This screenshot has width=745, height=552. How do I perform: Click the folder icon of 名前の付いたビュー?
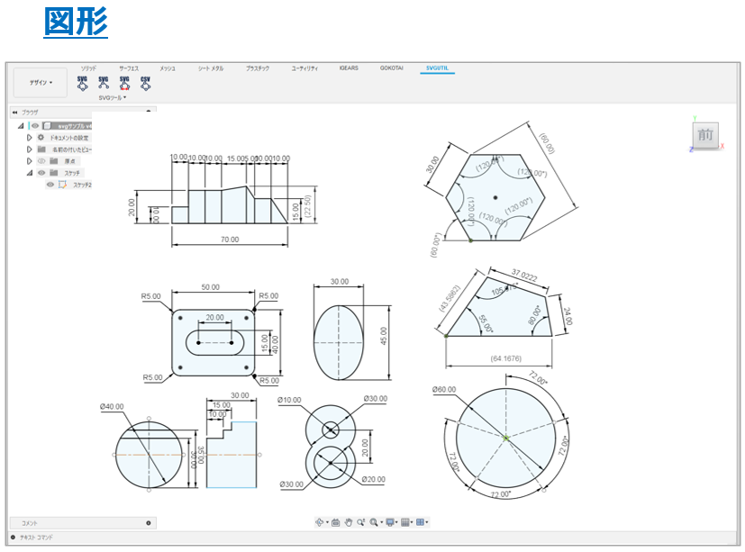pyautogui.click(x=41, y=149)
